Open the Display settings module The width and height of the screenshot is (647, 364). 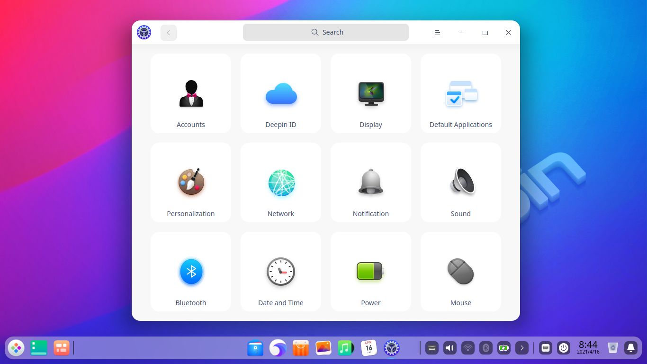371,93
